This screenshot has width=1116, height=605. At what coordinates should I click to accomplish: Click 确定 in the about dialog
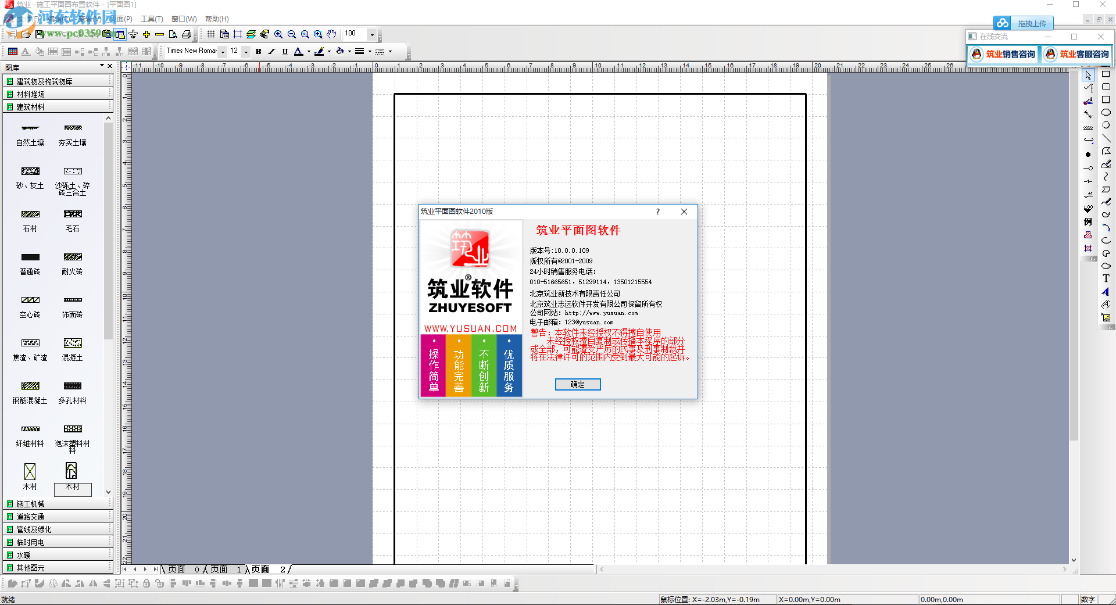[x=578, y=385]
